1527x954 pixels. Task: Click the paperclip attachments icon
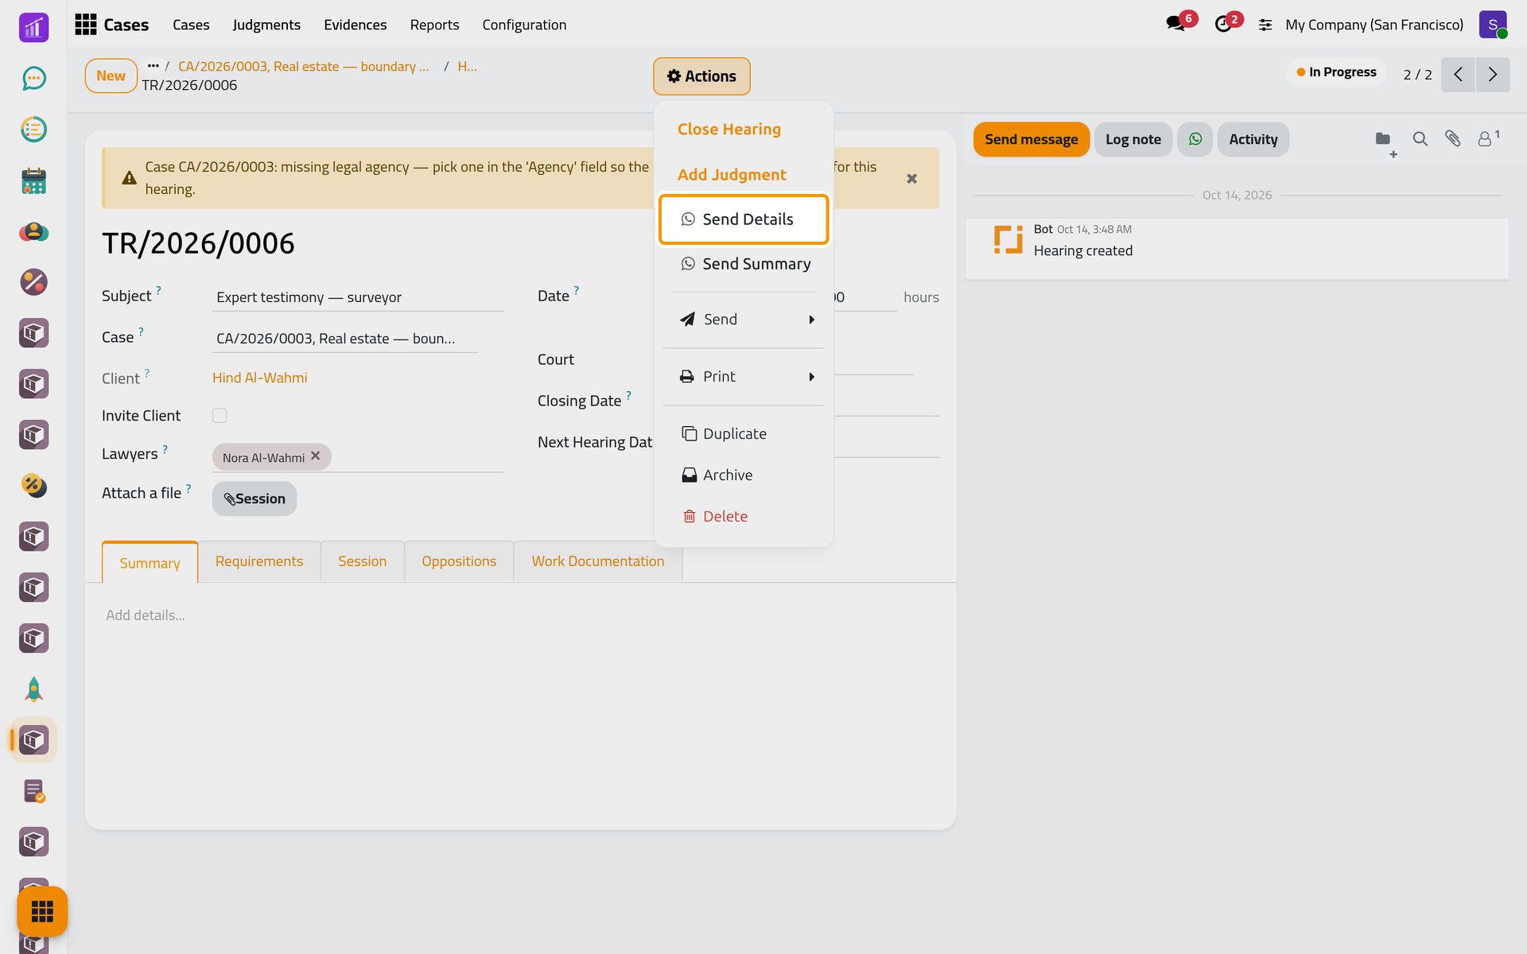(x=1452, y=139)
